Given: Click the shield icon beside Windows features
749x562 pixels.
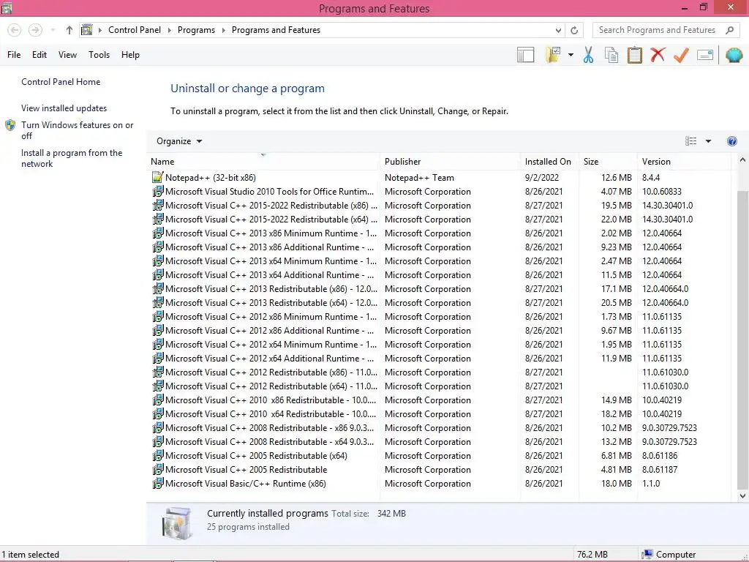Looking at the screenshot, I should [x=10, y=125].
